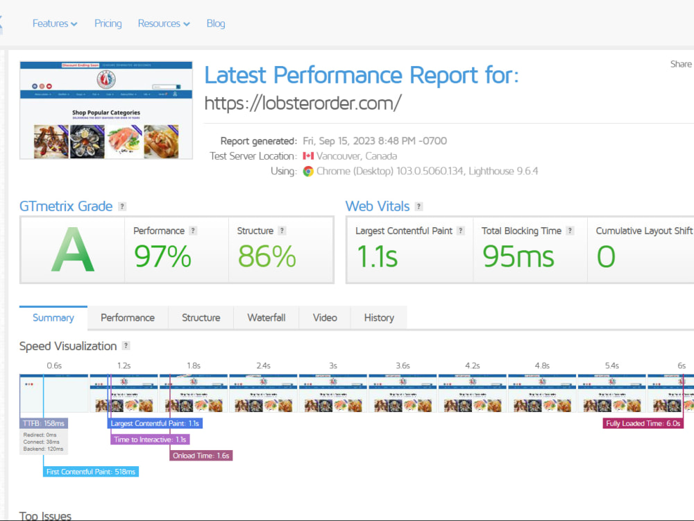Click the Cumulative Layout Shift value 0
Viewport: 694px width, 521px height.
(x=606, y=256)
